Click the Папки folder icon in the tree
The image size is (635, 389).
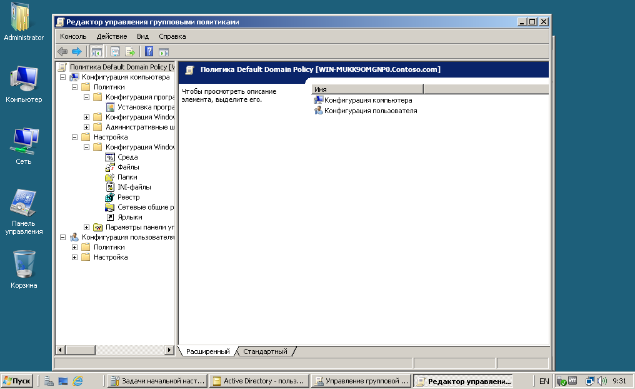[x=110, y=177]
